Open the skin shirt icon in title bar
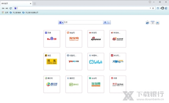The height and width of the screenshot is (103, 169). pos(150,2)
